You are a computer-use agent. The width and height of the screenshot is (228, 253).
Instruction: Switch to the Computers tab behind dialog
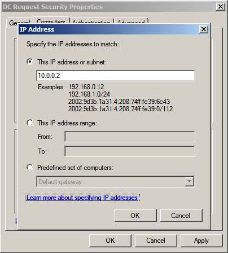51,21
